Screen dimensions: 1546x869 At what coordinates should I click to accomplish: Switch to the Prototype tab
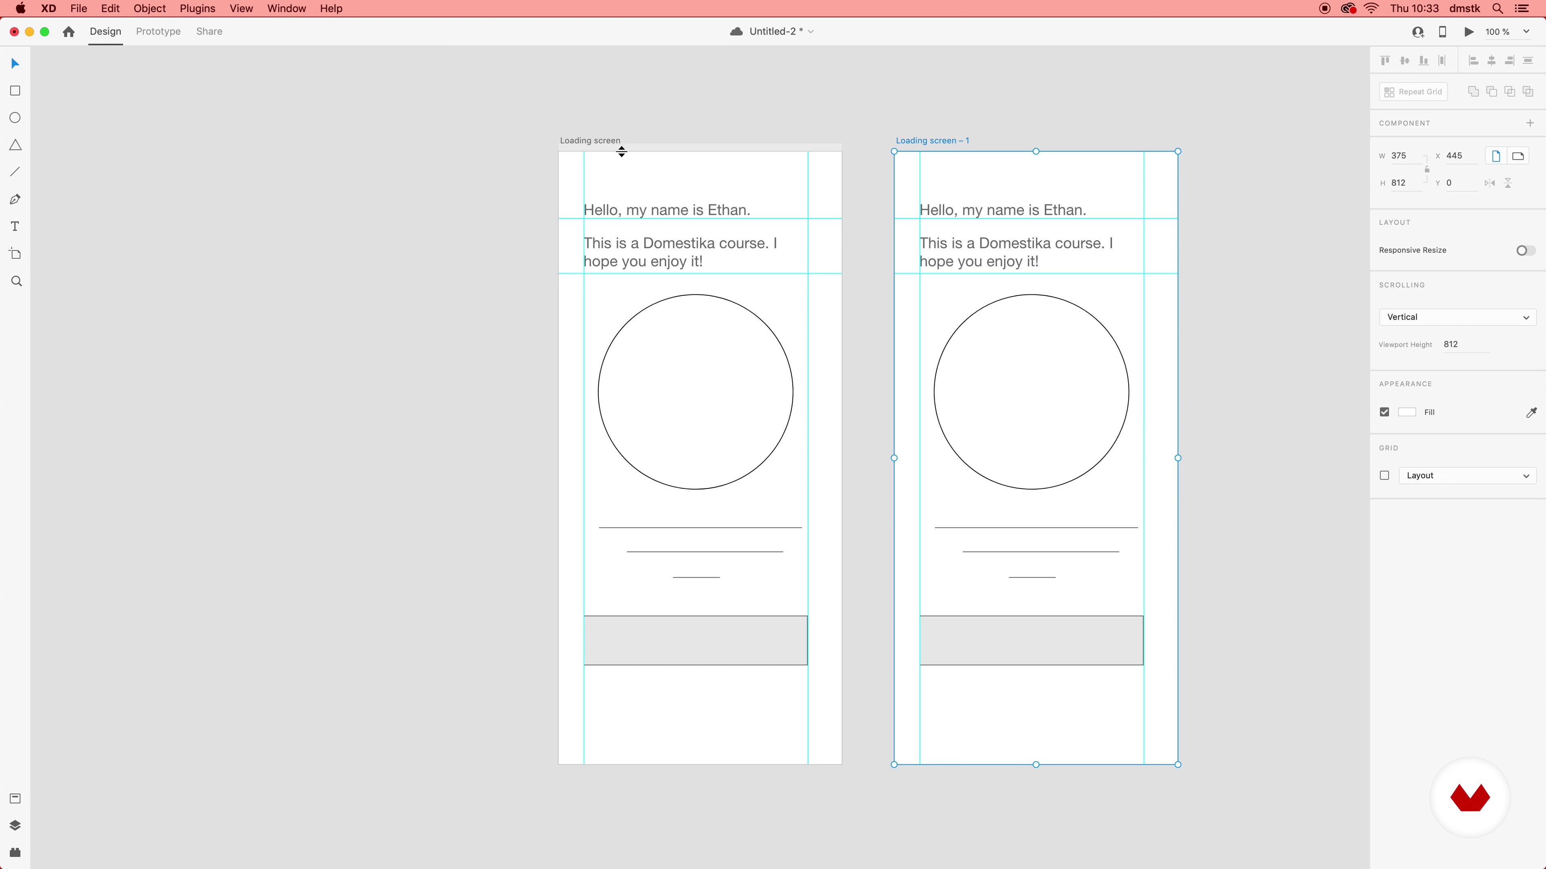point(158,31)
